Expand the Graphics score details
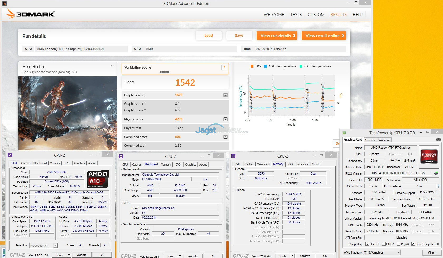The image size is (443, 258). tap(225, 95)
